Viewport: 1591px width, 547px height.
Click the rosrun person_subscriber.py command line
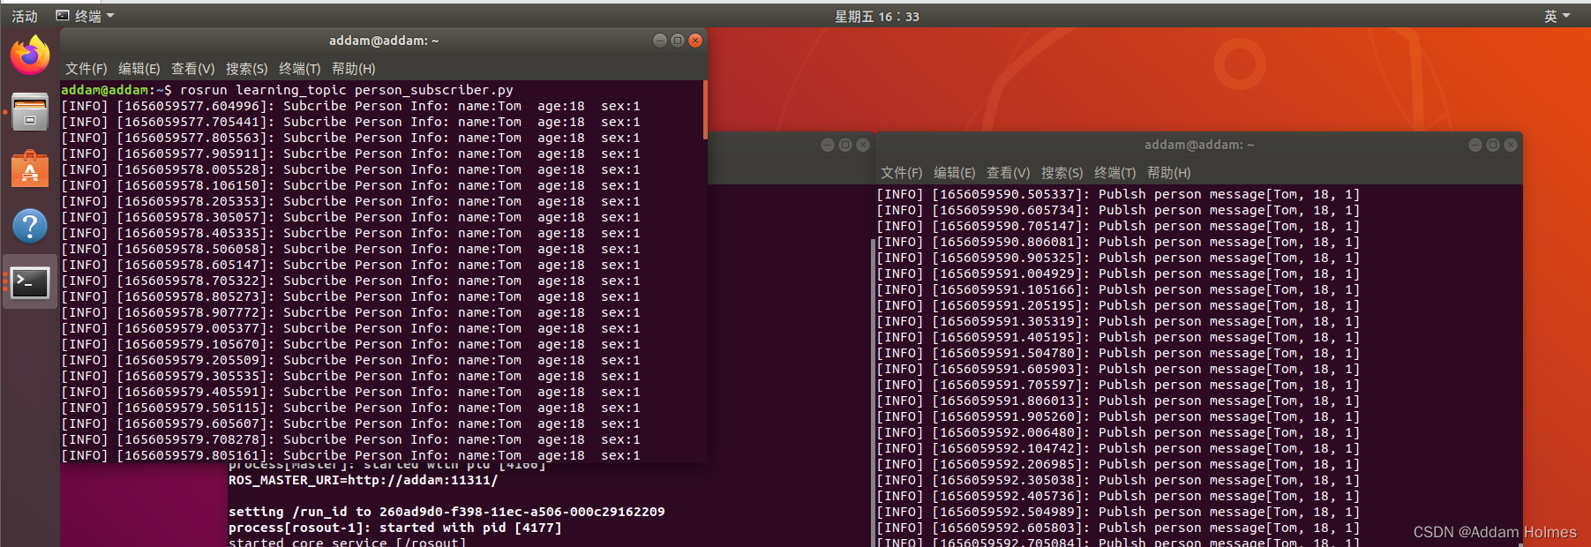click(x=287, y=90)
